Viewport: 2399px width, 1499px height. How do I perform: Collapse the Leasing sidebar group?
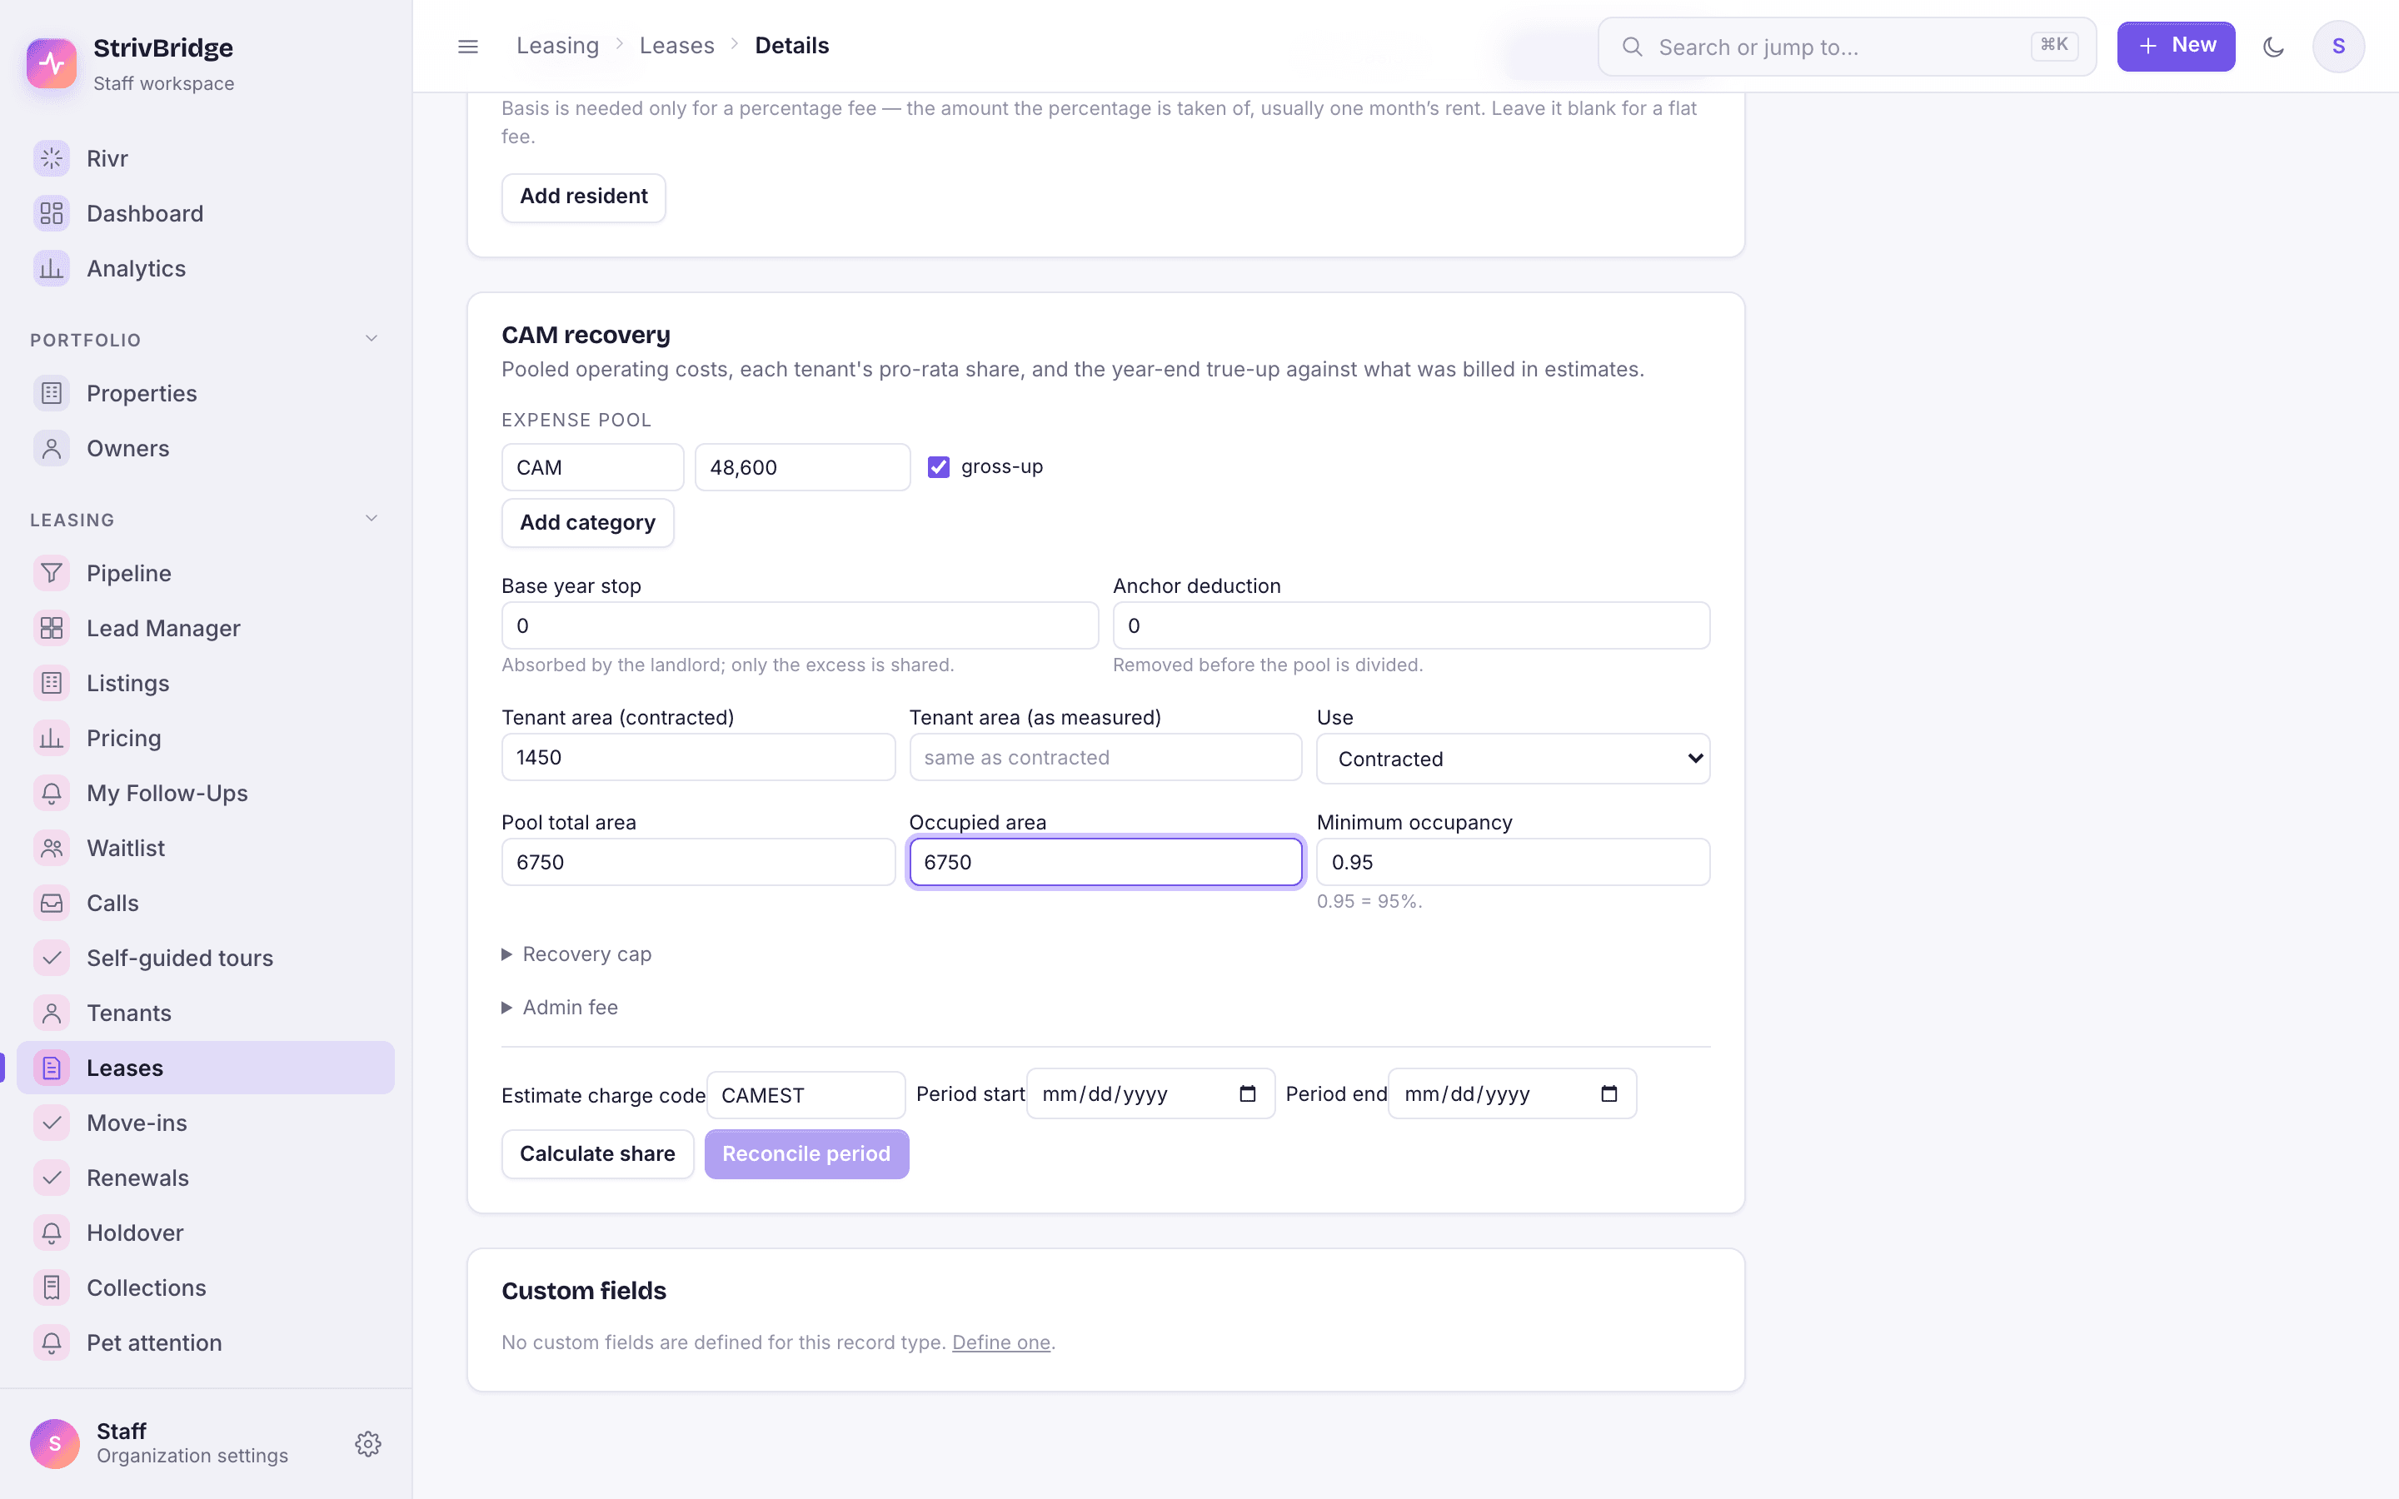pyautogui.click(x=371, y=519)
